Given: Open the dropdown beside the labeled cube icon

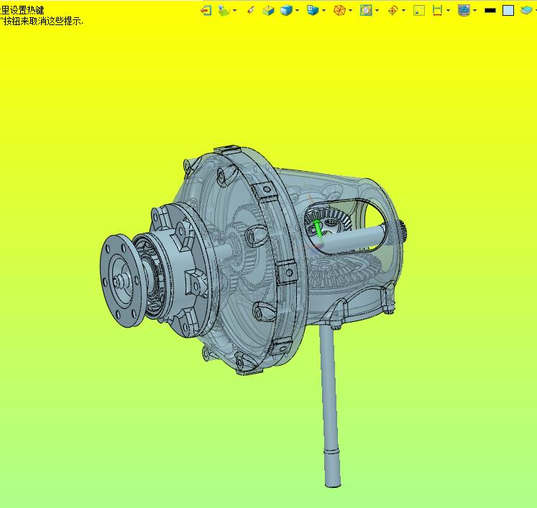Looking at the screenshot, I should click(x=323, y=11).
